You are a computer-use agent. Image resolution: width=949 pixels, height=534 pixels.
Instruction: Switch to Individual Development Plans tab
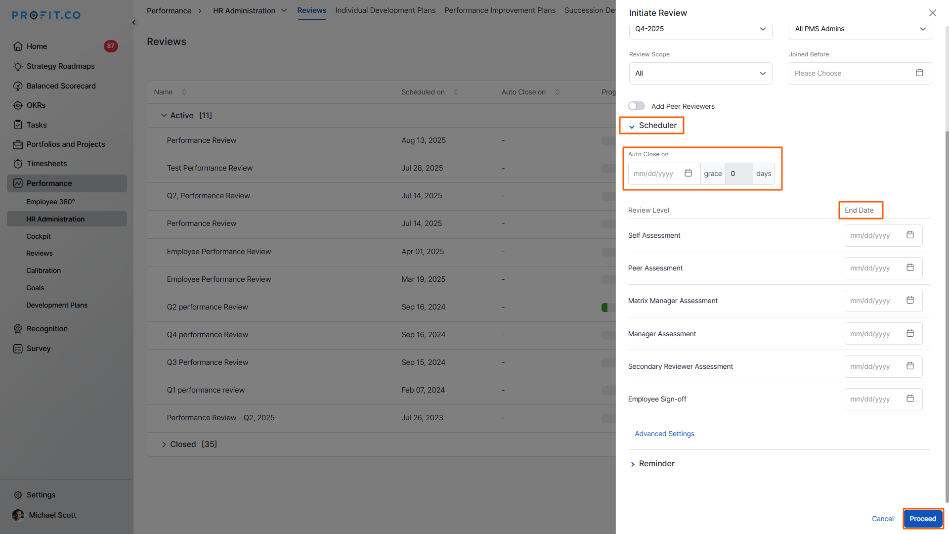click(x=385, y=10)
